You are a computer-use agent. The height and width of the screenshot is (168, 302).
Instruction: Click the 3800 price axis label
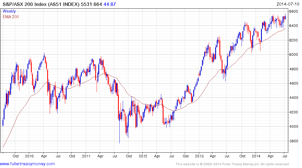(x=294, y=141)
